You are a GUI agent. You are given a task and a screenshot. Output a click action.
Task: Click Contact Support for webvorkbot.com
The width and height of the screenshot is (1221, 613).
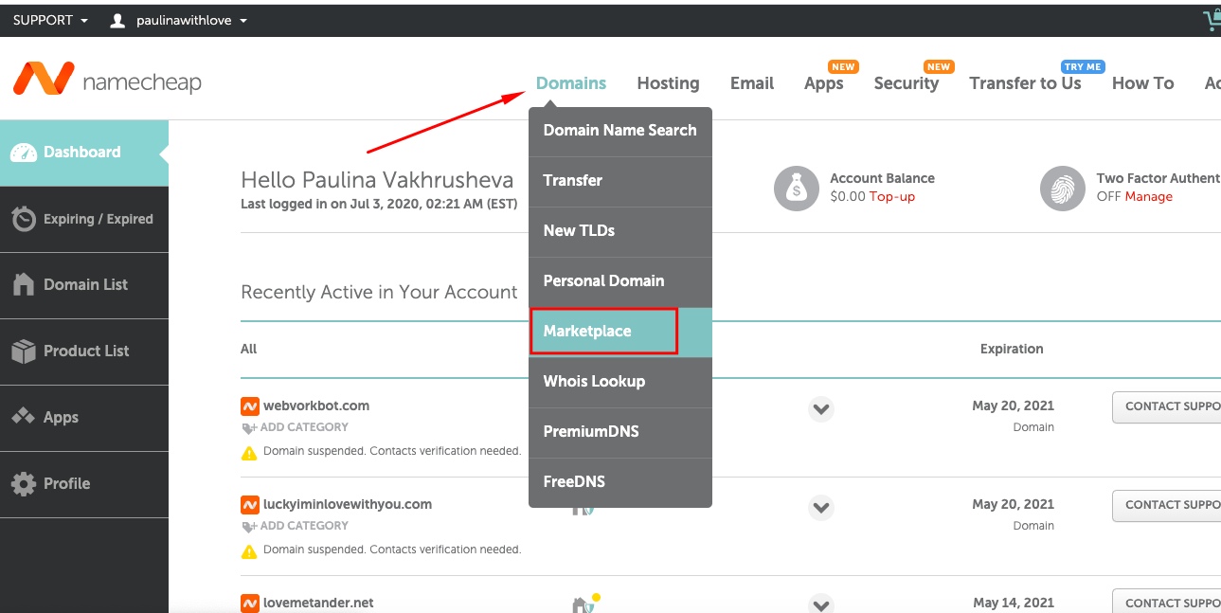pyautogui.click(x=1167, y=407)
